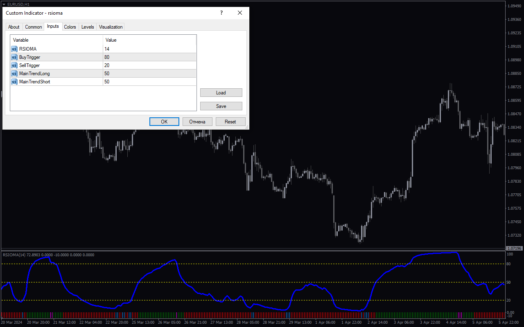Viewport: 524px width, 327px height.
Task: Go to the Visualization tab
Action: pyautogui.click(x=111, y=27)
